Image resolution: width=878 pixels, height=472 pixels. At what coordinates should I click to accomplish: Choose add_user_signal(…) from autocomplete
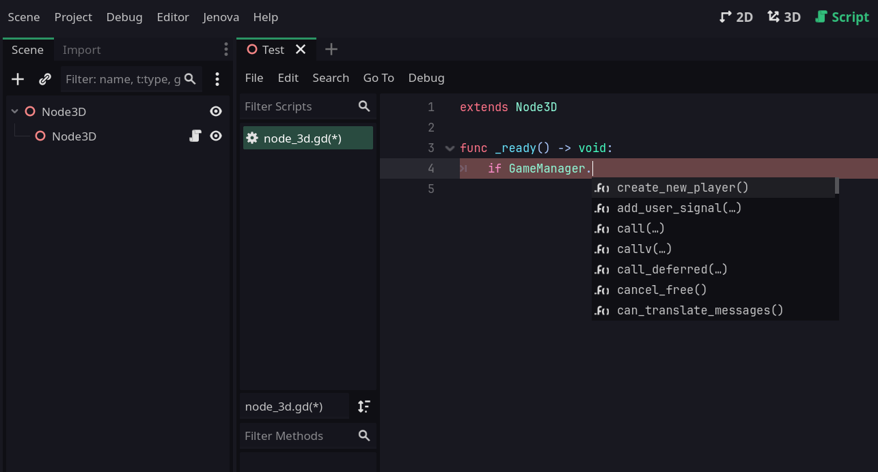(x=713, y=208)
